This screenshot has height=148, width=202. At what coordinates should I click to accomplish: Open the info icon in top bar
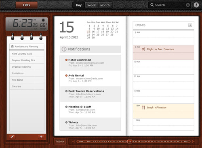pos(196,5)
